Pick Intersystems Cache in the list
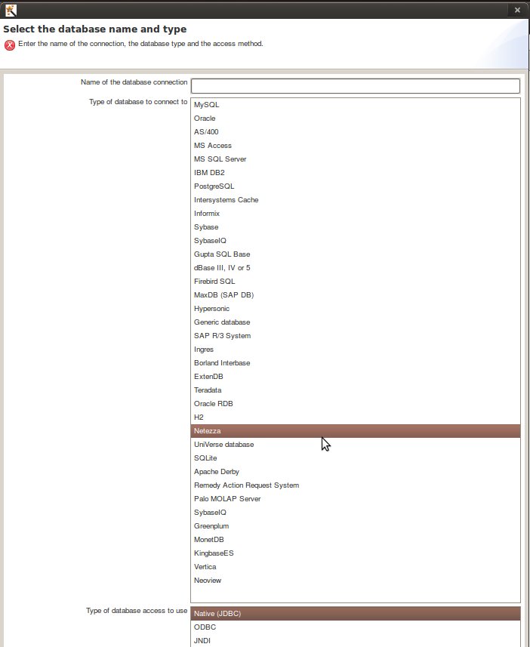Screen dimensions: 530x647 (356, 200)
